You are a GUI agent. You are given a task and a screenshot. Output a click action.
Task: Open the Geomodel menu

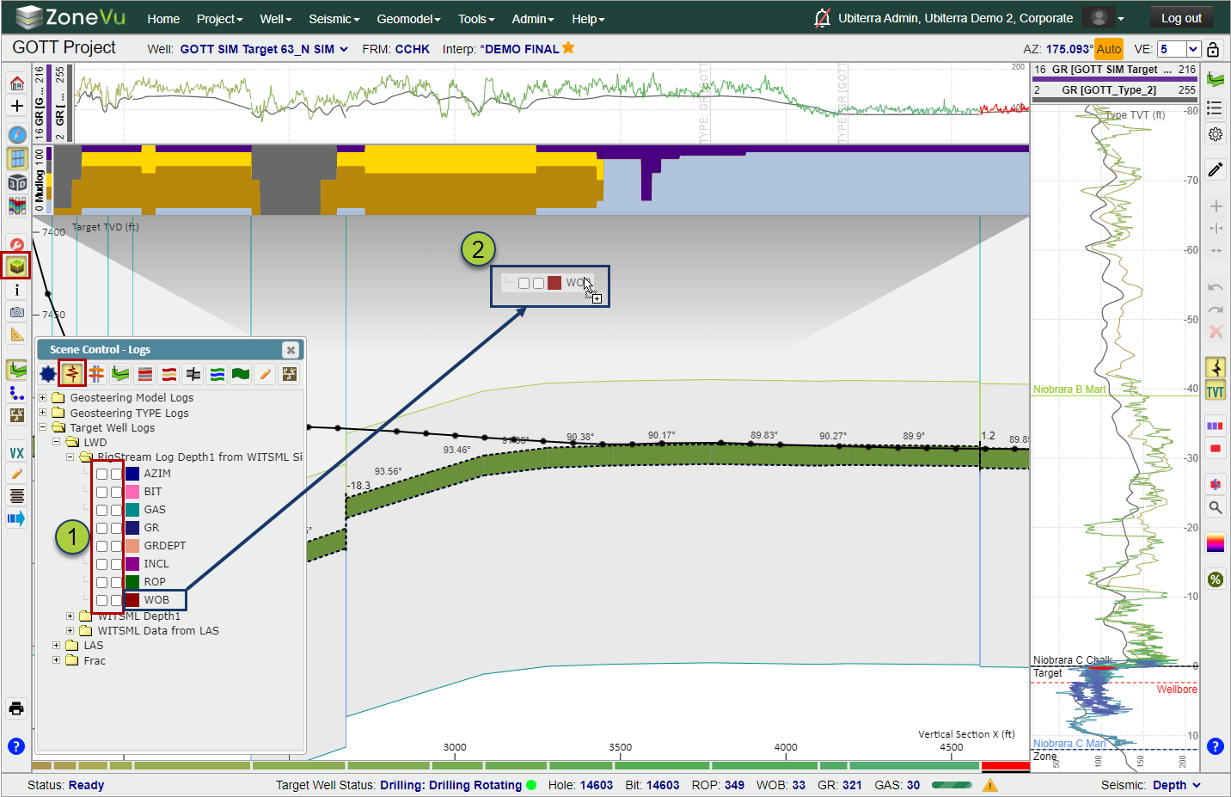click(x=409, y=19)
